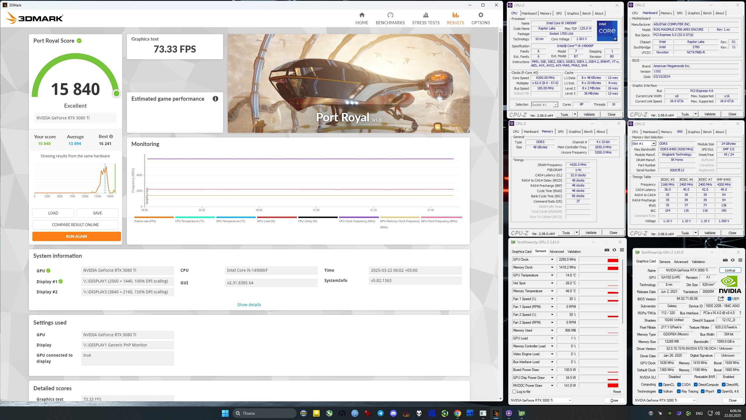Open hamburger menu in Sensors GPU-Z window

(622, 250)
